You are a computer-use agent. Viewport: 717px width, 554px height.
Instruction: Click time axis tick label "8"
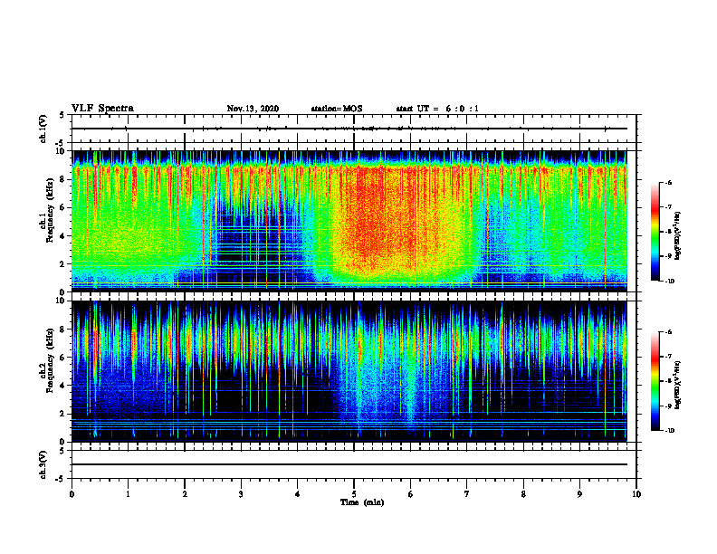523,494
